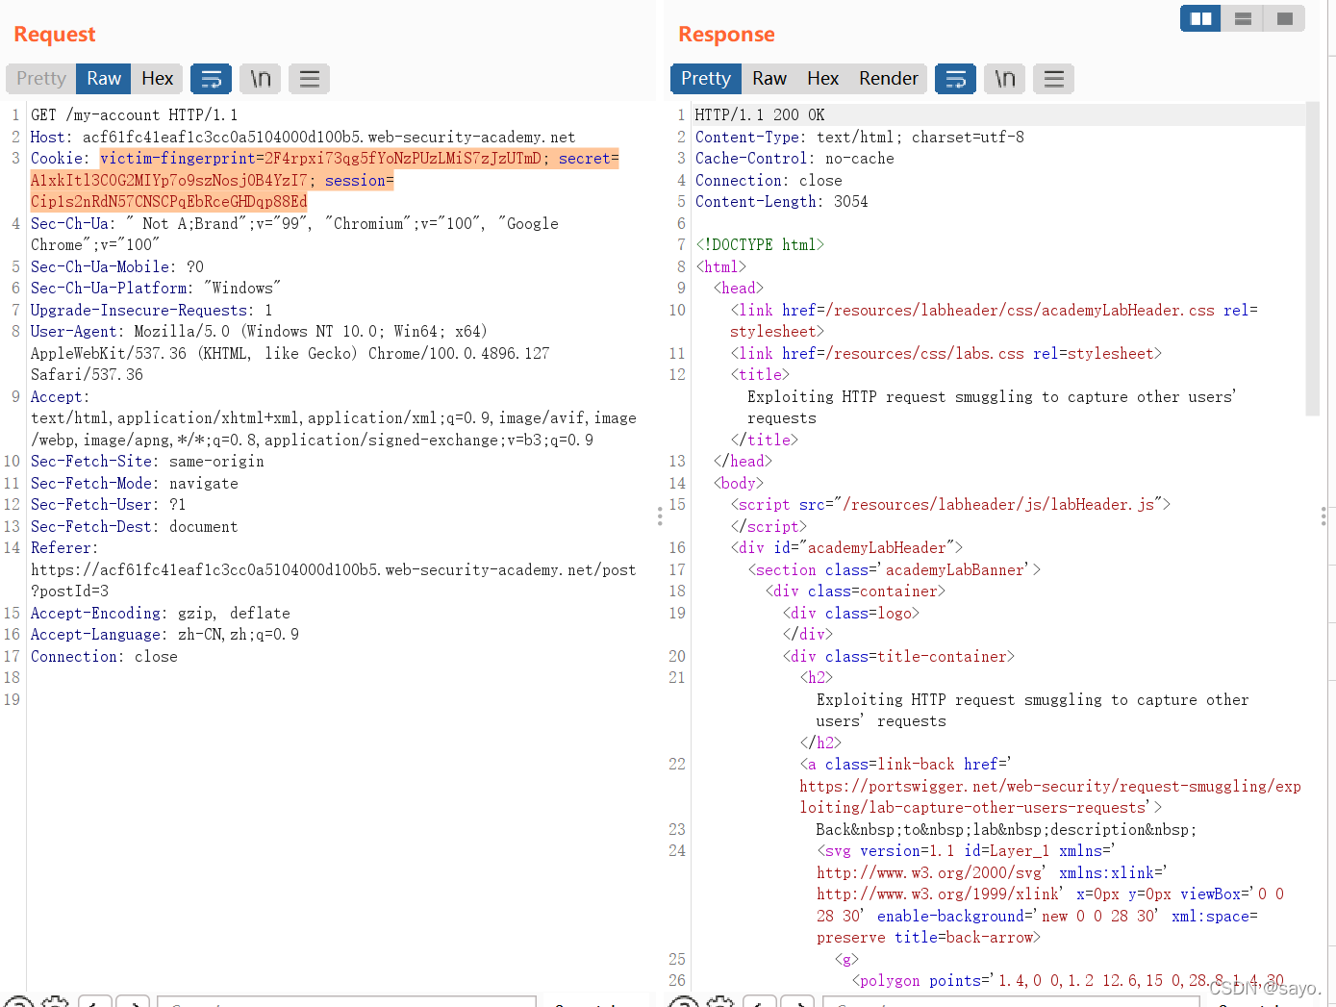1336x1007 pixels.
Task: Click the 'Sec-Ch-Ua-Mobile:' header
Action: [104, 267]
